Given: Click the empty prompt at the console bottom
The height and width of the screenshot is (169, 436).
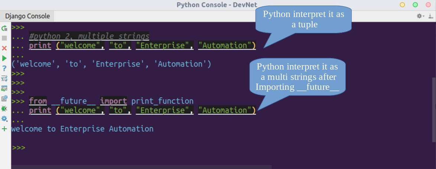Looking at the screenshot, I should pyautogui.click(x=19, y=148).
